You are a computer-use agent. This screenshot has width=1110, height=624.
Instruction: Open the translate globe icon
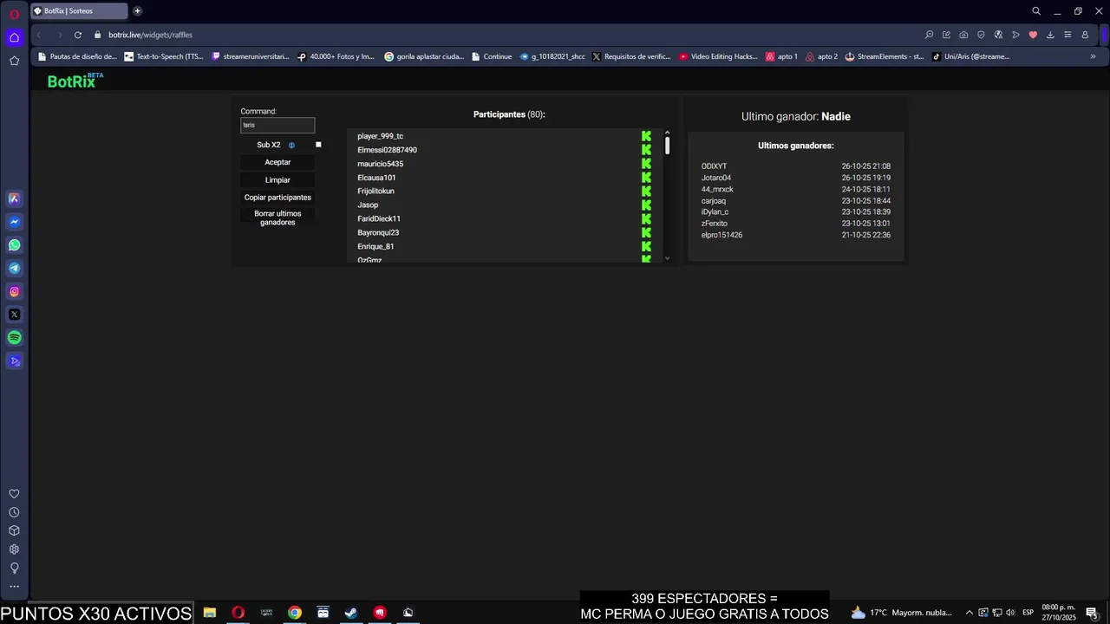998,35
